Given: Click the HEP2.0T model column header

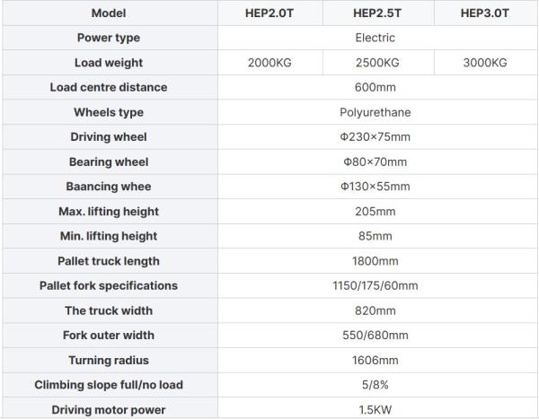Looking at the screenshot, I should click(269, 13).
